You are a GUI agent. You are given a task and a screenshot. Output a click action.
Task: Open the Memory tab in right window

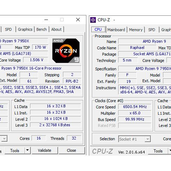[136, 30]
